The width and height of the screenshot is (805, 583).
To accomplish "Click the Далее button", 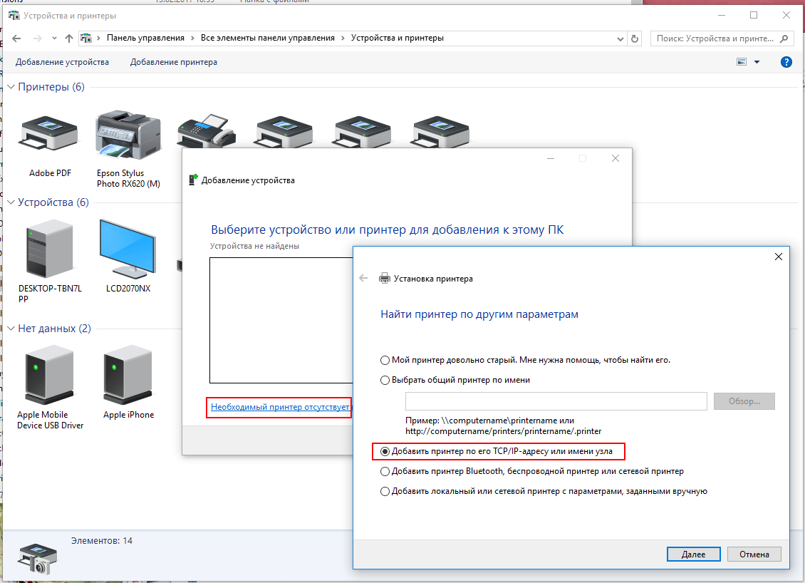I will [694, 554].
